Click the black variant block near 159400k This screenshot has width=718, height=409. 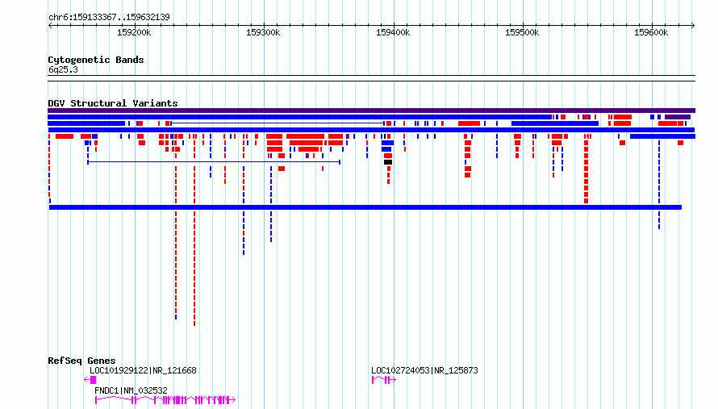click(388, 162)
